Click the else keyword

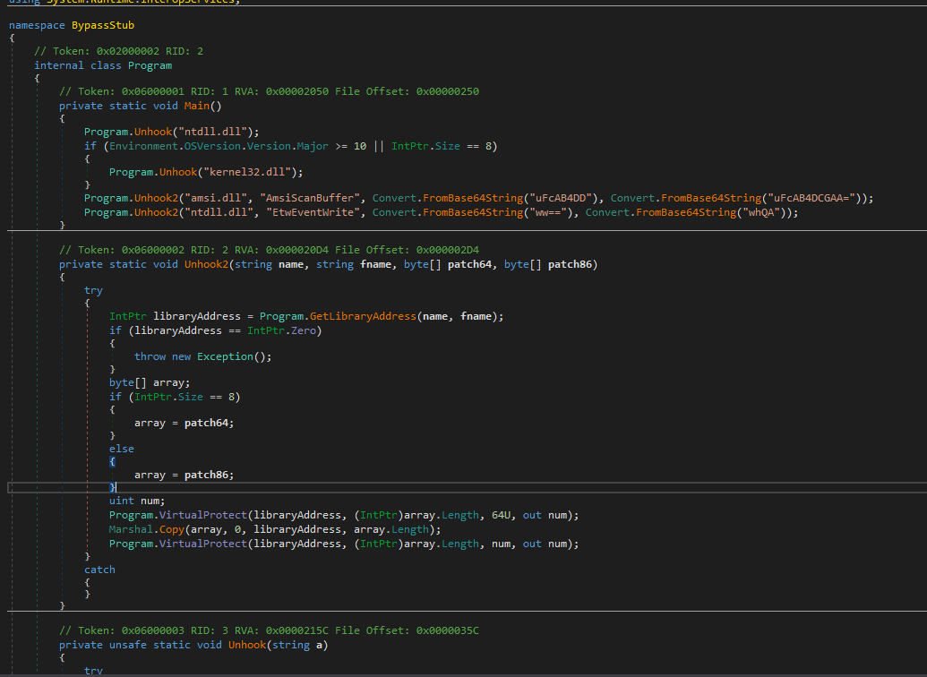pos(122,449)
